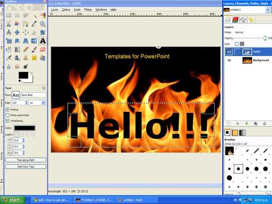This screenshot has height=204, width=272.
Task: Click the Text along Path button
Action: (26, 160)
